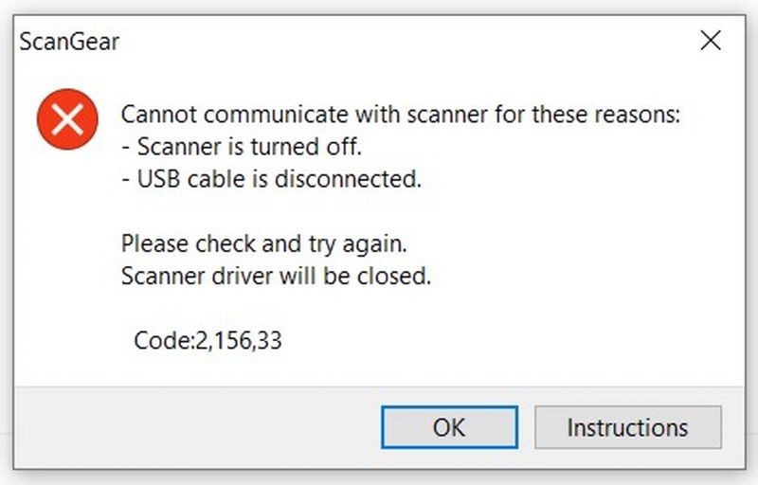Image resolution: width=758 pixels, height=485 pixels.
Task: Click the 'USB cable is disconnected' reason
Action: point(271,178)
